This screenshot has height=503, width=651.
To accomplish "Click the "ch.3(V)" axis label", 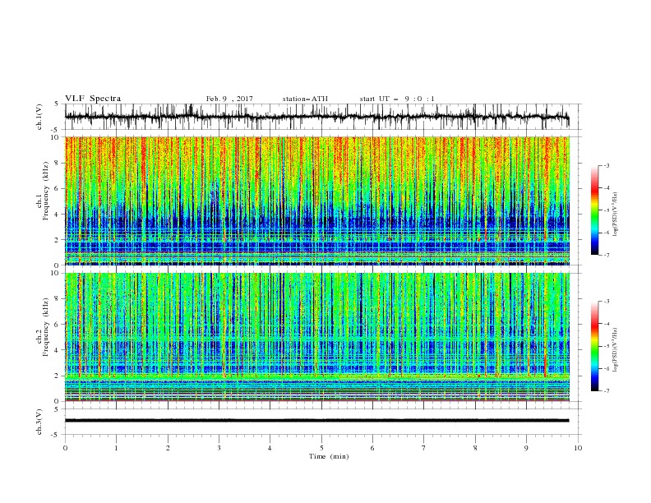I will (39, 422).
